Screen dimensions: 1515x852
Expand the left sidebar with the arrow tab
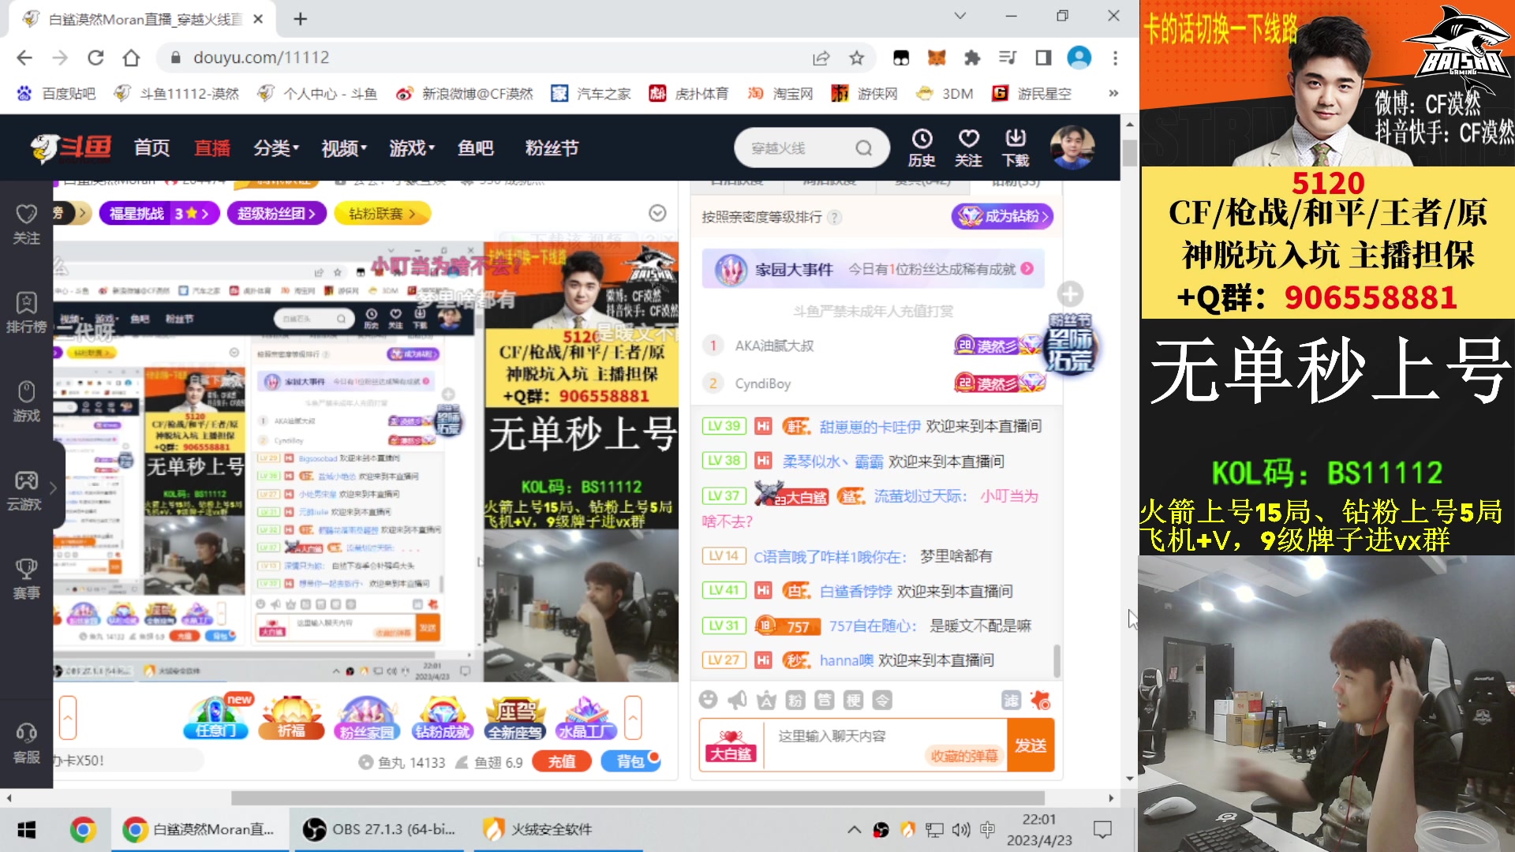pyautogui.click(x=53, y=488)
